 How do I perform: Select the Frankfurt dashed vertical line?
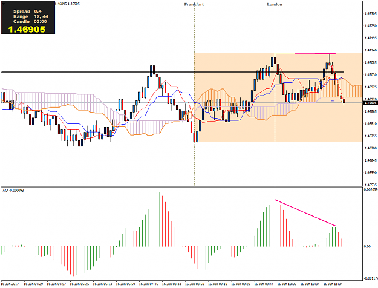pyautogui.click(x=194, y=96)
